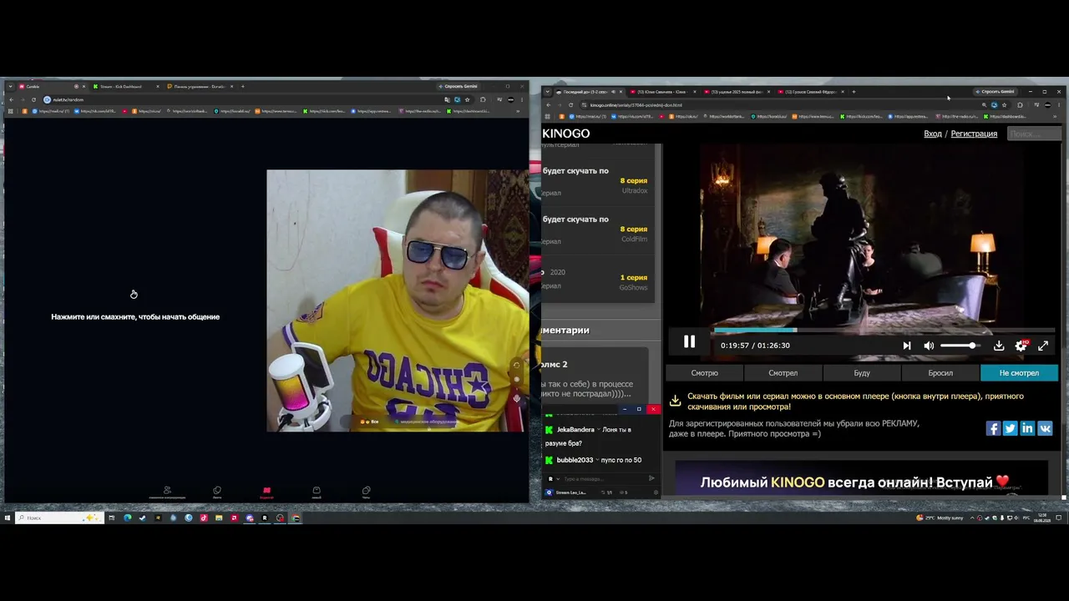This screenshot has height=601, width=1069.
Task: Mark the series as "Смотрю"
Action: [704, 373]
